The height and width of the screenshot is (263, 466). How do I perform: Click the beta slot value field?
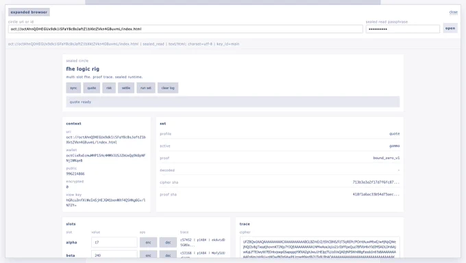pos(114,255)
